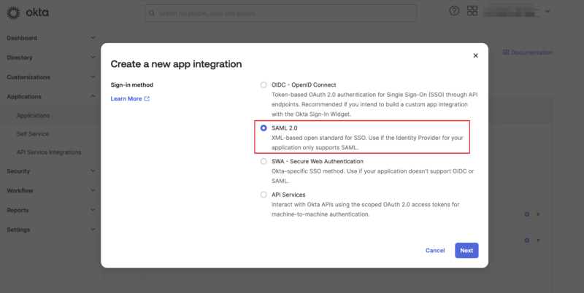Select the API Services radio button
Image resolution: width=584 pixels, height=293 pixels.
264,195
